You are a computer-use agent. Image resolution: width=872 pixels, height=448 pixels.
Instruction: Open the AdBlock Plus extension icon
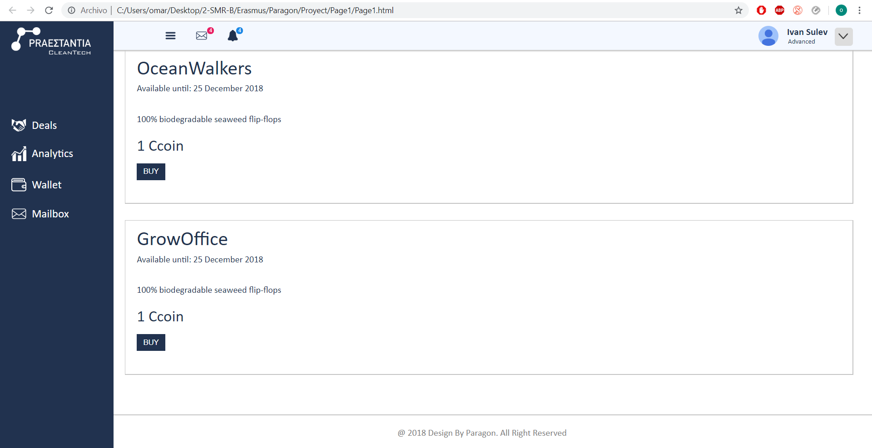point(779,10)
